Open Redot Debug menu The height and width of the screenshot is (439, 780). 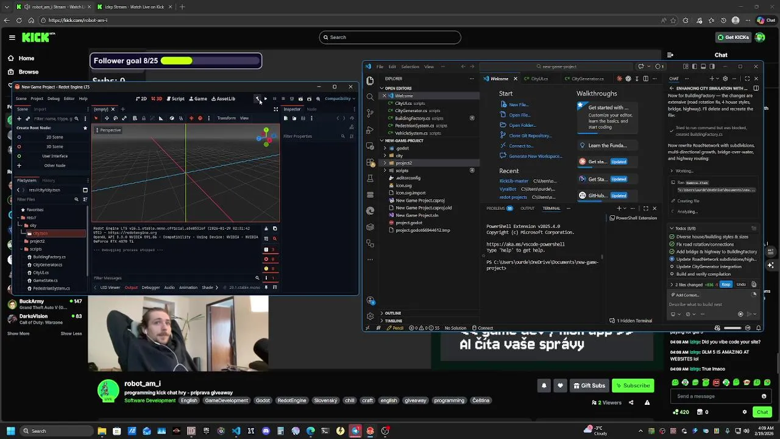pos(54,99)
